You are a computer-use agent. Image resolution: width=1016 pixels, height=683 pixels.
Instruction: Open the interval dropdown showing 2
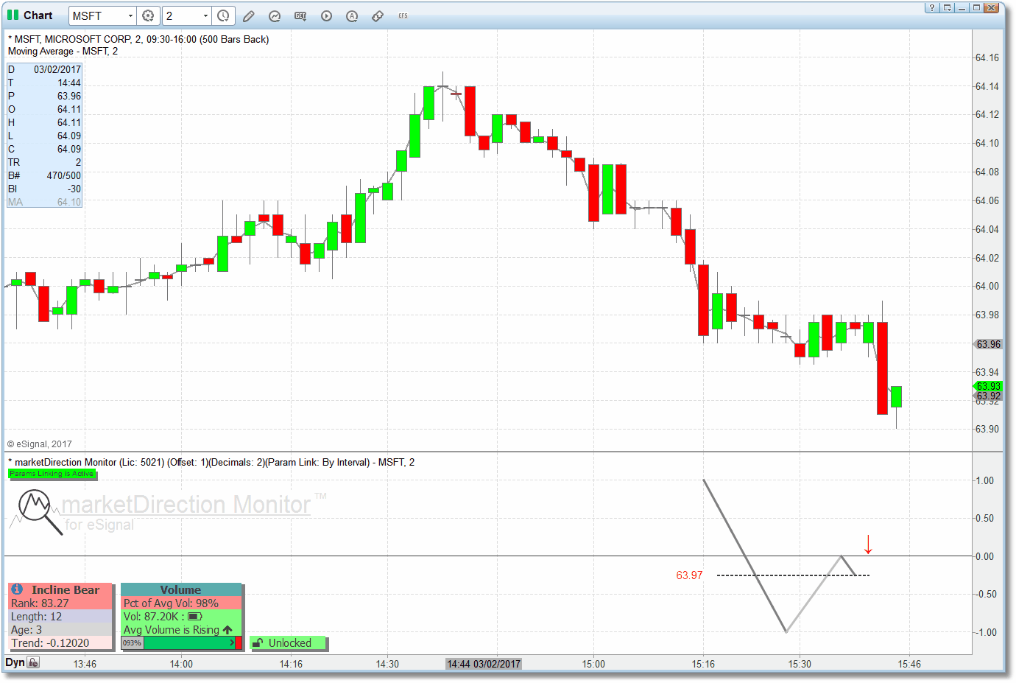205,15
